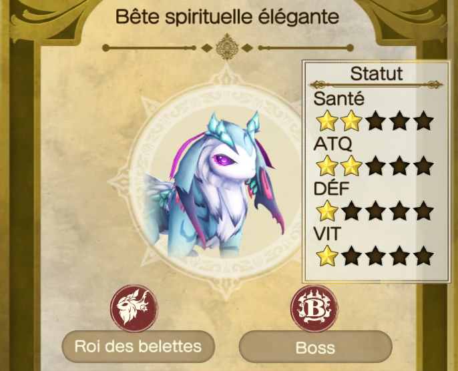Click the first gold VIT star
Image resolution: width=458 pixels, height=371 pixels.
(x=327, y=256)
